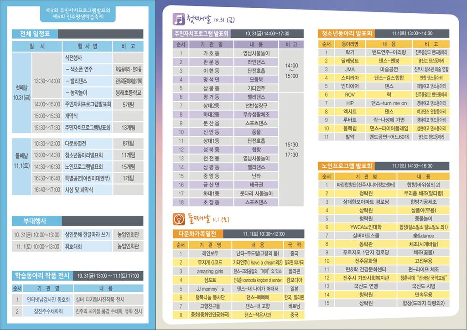467x330 pixels.
Task: Click the 난타 cell for 중앙동
Action: (x=256, y=176)
